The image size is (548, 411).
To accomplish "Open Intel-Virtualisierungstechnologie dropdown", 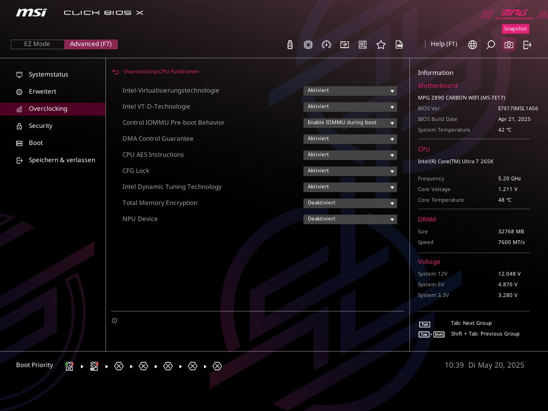I will pyautogui.click(x=350, y=91).
